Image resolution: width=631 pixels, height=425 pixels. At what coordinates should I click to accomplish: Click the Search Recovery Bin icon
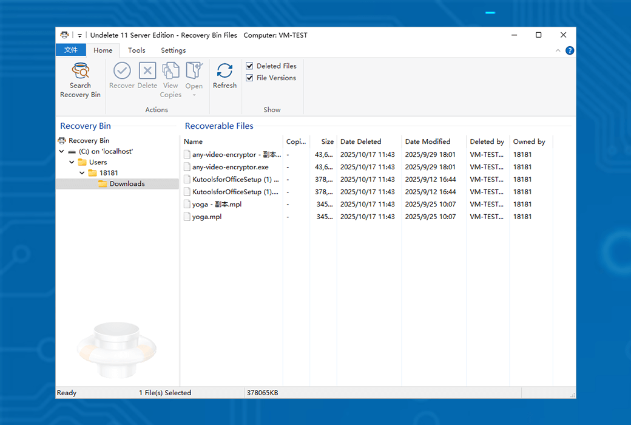(x=80, y=72)
